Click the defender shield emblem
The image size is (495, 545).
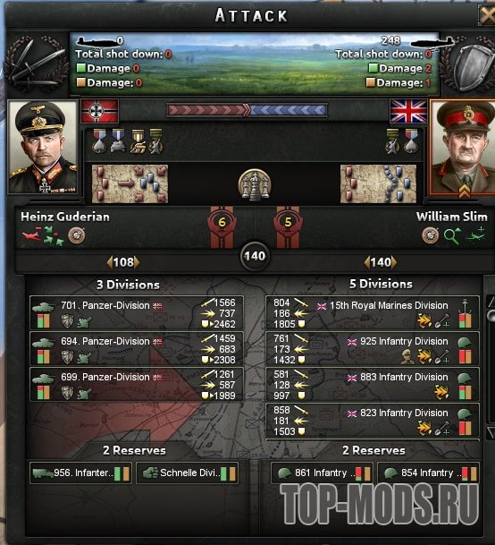click(x=468, y=64)
